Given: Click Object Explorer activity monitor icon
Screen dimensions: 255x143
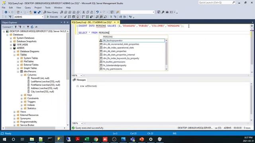Looking at the screenshot, I should [x=36, y=27].
